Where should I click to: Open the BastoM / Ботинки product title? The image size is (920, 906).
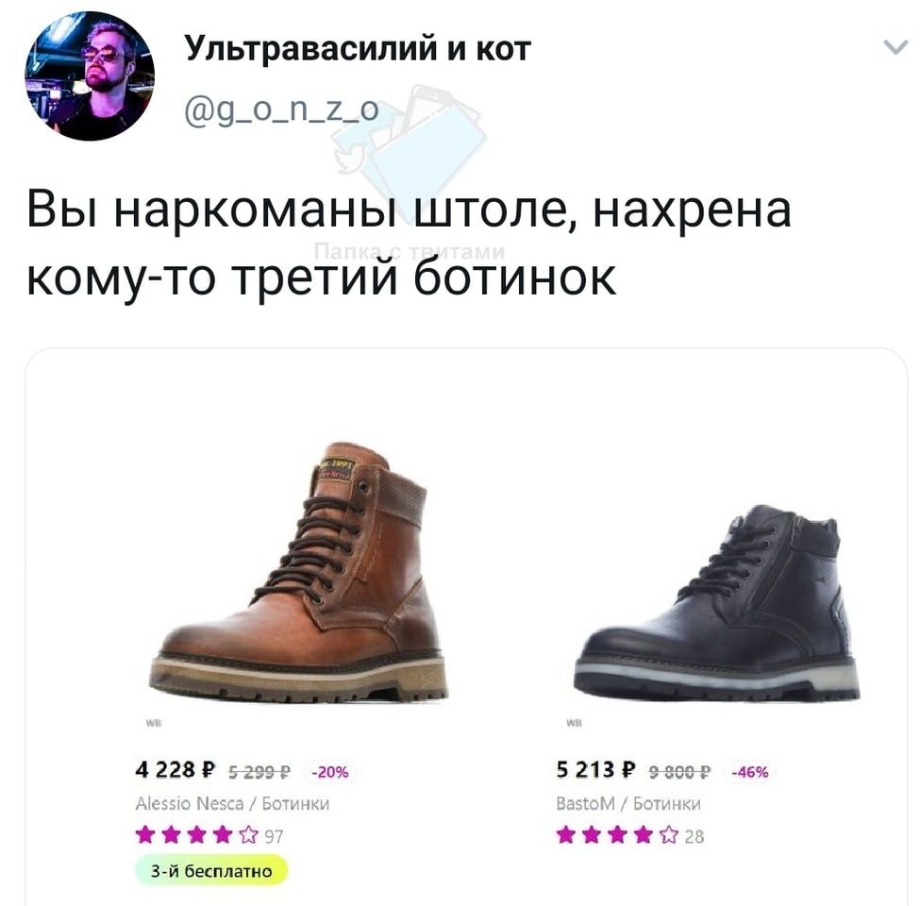click(x=628, y=804)
